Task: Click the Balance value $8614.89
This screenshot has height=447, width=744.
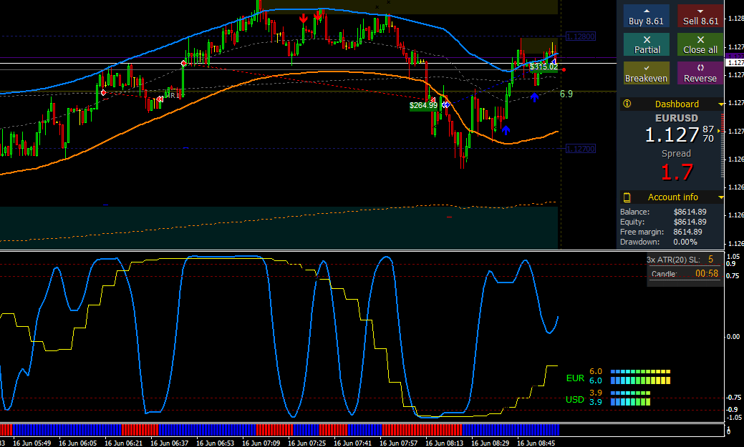Action: pos(690,212)
